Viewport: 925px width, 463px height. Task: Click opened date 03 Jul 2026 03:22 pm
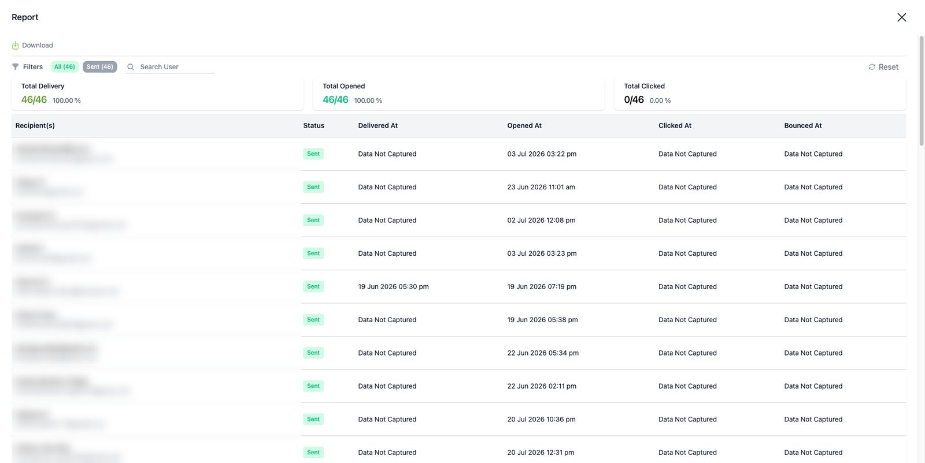point(542,154)
